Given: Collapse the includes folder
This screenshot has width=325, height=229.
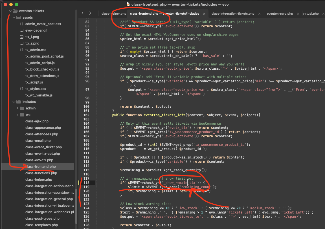Looking at the screenshot, I should (x=14, y=102).
